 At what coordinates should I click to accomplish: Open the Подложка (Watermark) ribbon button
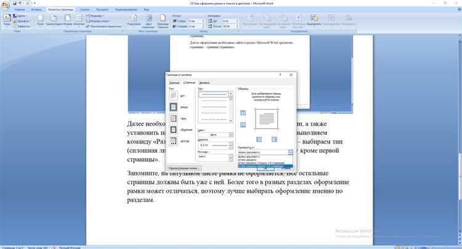pos(134,20)
